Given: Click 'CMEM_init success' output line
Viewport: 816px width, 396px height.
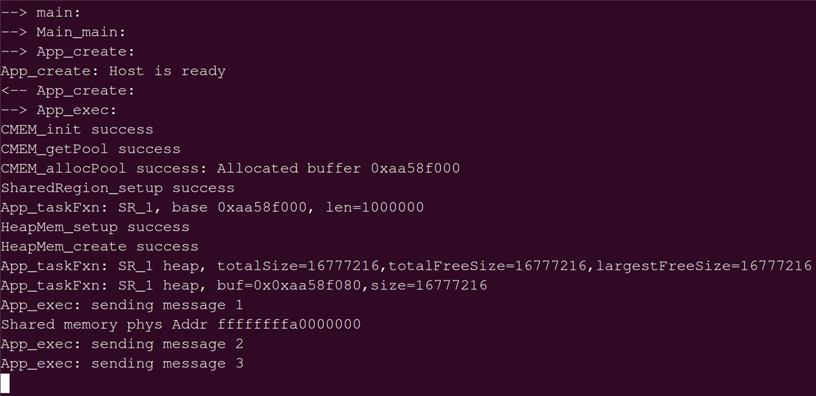Looking at the screenshot, I should point(77,130).
